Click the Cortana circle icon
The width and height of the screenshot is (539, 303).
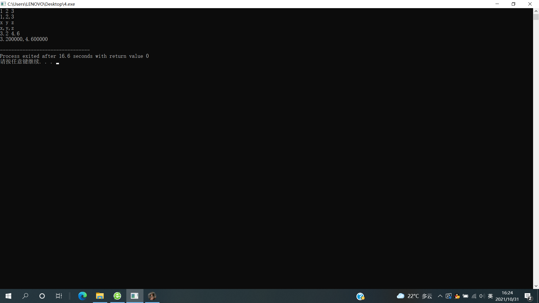coord(42,296)
